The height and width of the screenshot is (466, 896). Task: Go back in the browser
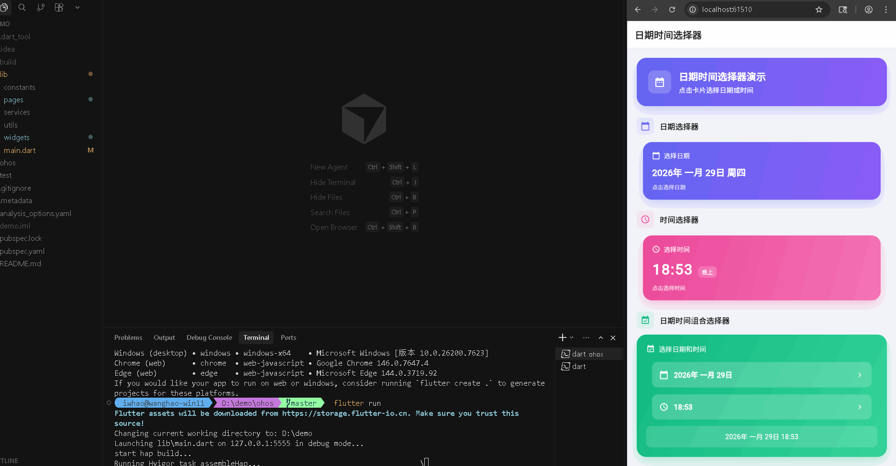(x=638, y=10)
